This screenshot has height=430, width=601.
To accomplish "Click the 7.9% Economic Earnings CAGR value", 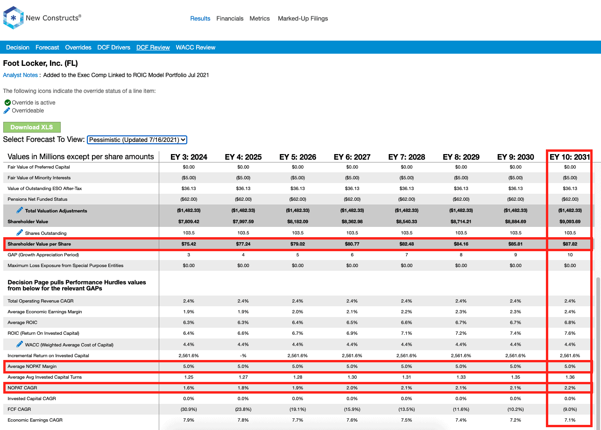I will point(189,420).
